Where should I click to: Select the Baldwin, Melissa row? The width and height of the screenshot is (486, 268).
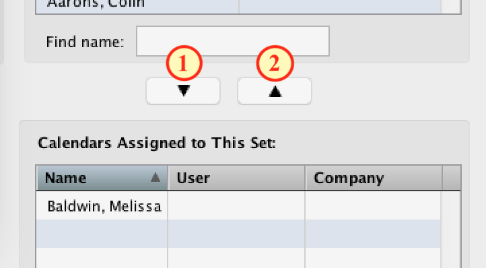point(238,206)
